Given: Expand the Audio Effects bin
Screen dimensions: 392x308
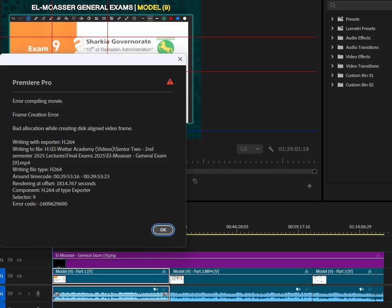Looking at the screenshot, I should pos(332,38).
